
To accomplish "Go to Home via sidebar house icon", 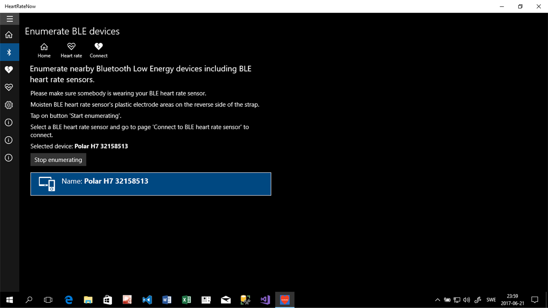I will coord(9,35).
